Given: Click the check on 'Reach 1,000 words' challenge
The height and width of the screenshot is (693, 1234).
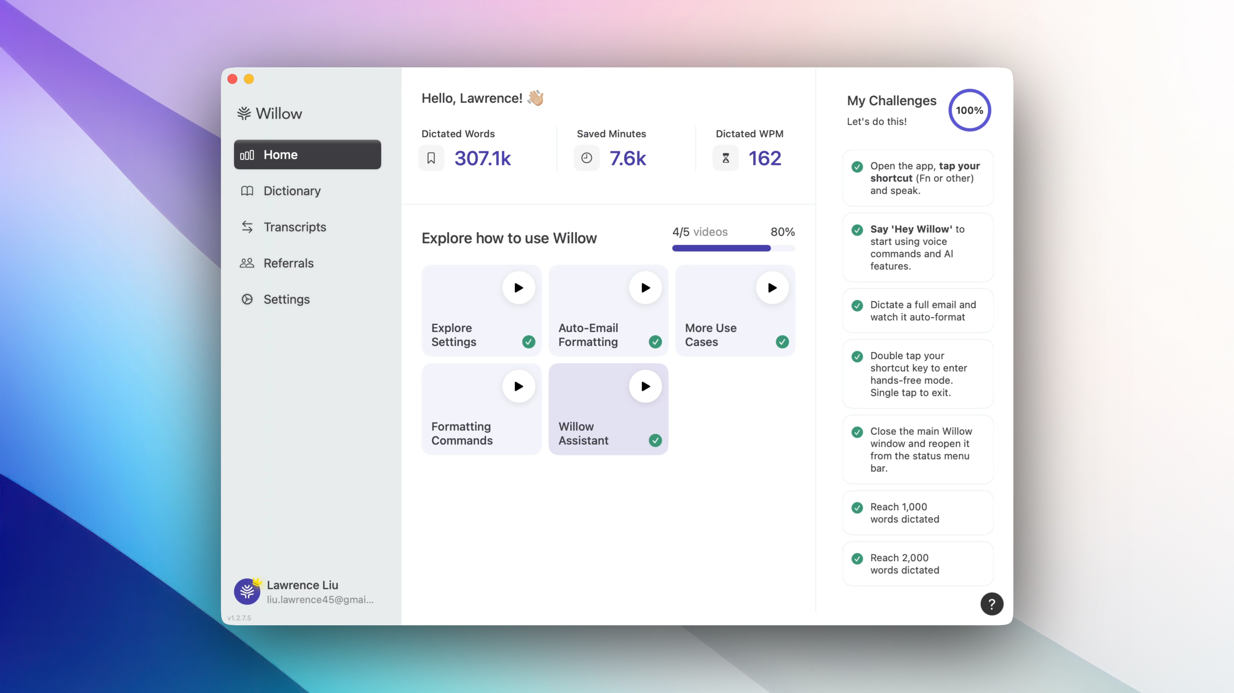Looking at the screenshot, I should click(x=857, y=508).
